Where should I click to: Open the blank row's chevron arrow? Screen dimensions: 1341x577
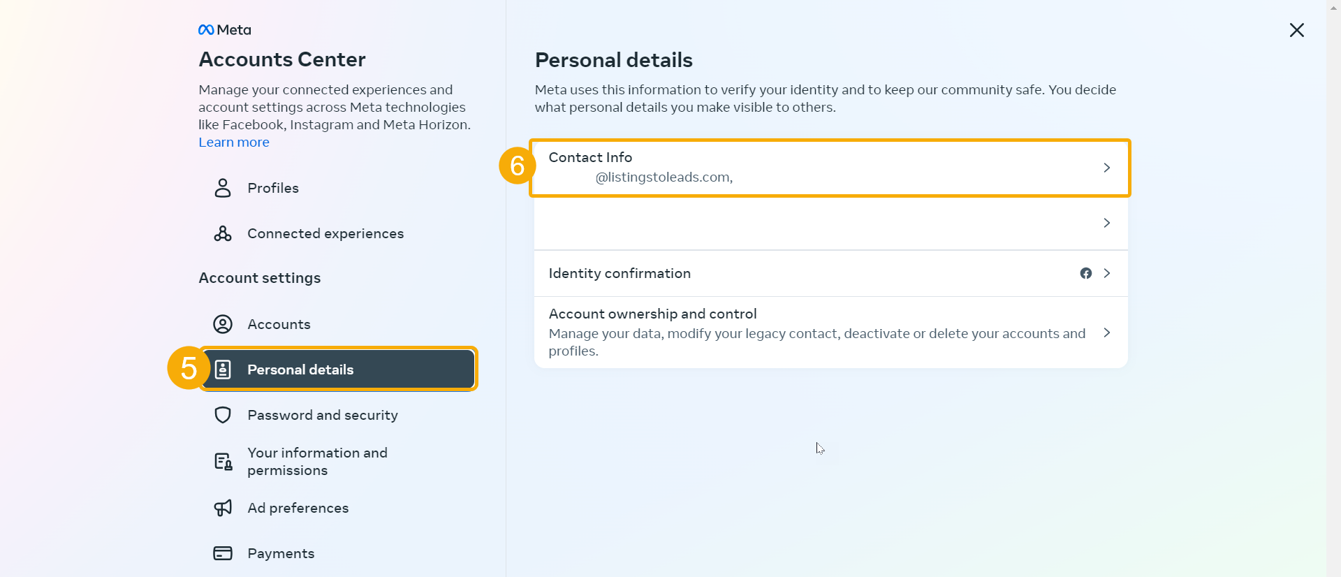coord(1106,223)
